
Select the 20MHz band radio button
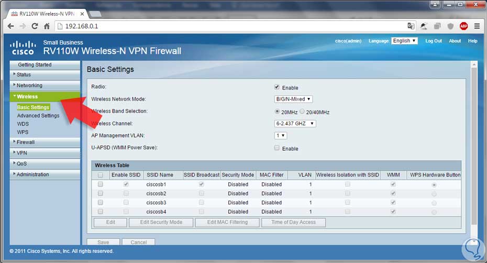[x=277, y=111]
